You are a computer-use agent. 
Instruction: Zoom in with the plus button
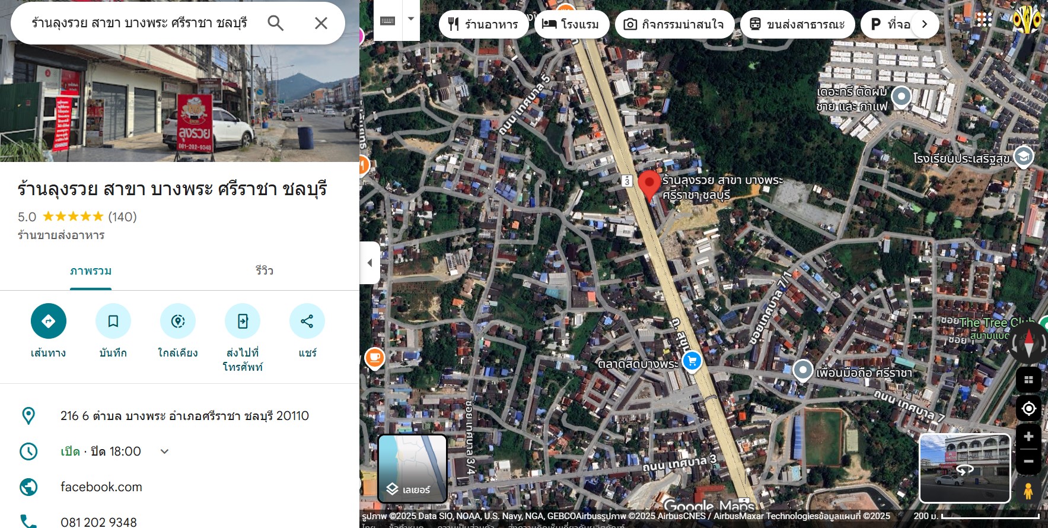coord(1028,437)
